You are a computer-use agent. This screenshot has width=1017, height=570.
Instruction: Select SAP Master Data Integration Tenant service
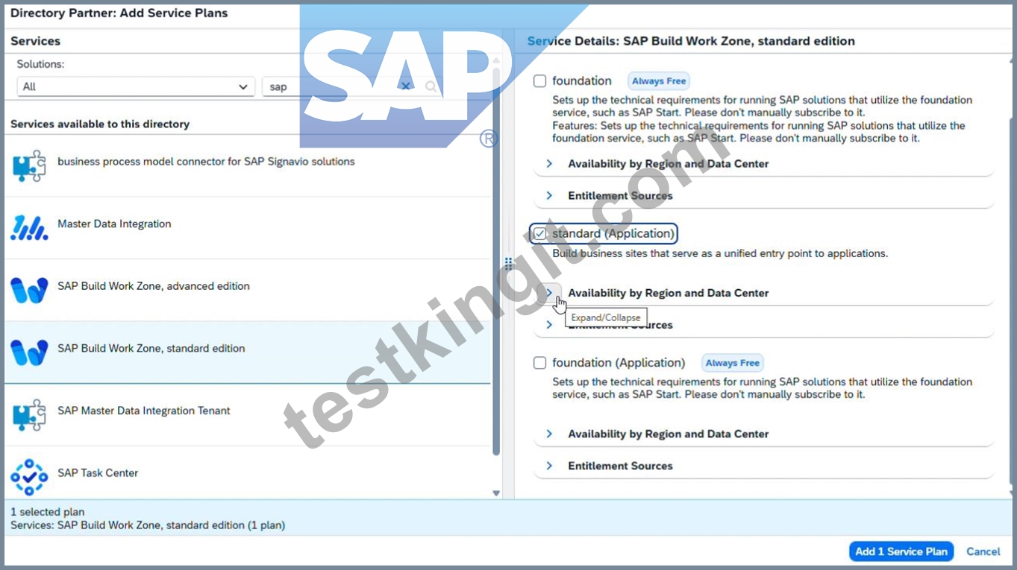(248, 415)
